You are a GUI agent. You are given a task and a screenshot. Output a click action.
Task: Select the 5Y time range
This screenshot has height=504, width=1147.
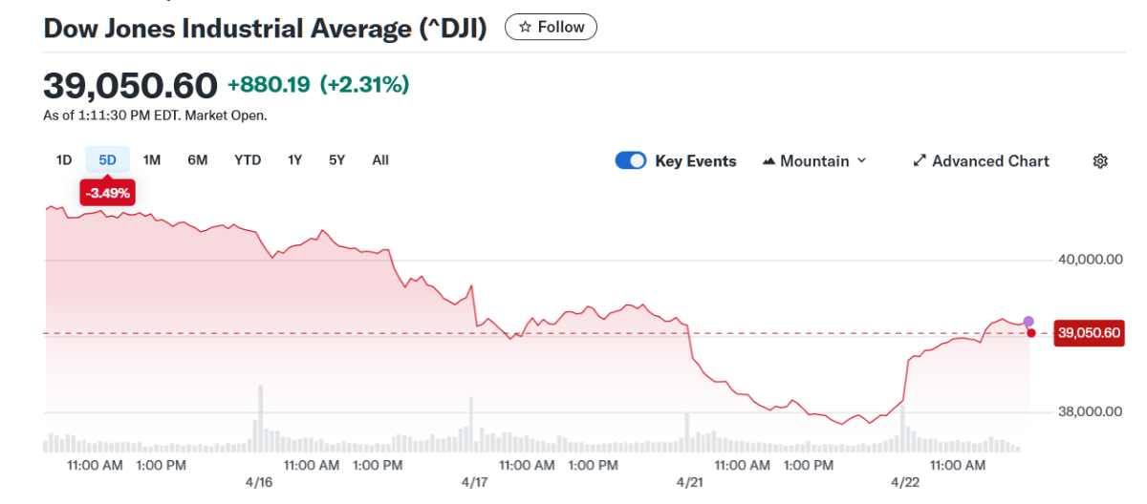pos(336,160)
